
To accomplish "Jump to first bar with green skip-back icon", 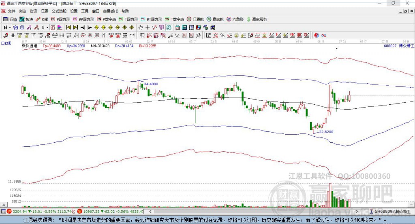I will pyautogui.click(x=68, y=27).
